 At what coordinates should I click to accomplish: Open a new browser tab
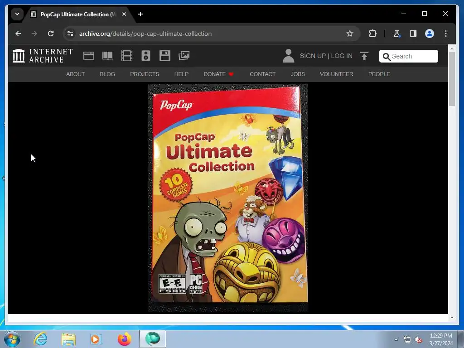pos(140,14)
